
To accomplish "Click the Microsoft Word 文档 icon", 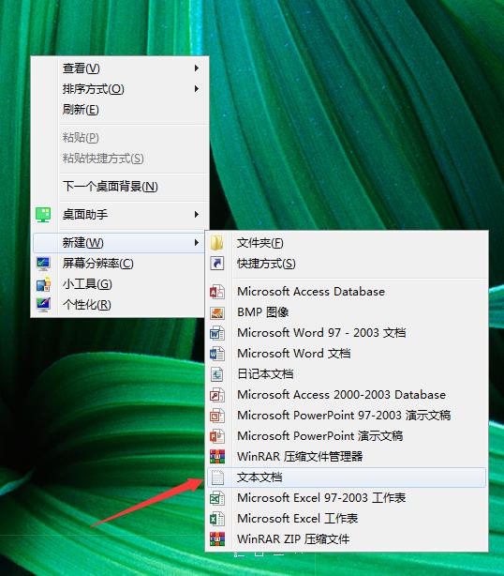I will pos(216,354).
